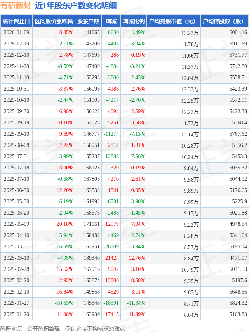
Task: Select the 股东户数 column header
Action: click(88, 21)
